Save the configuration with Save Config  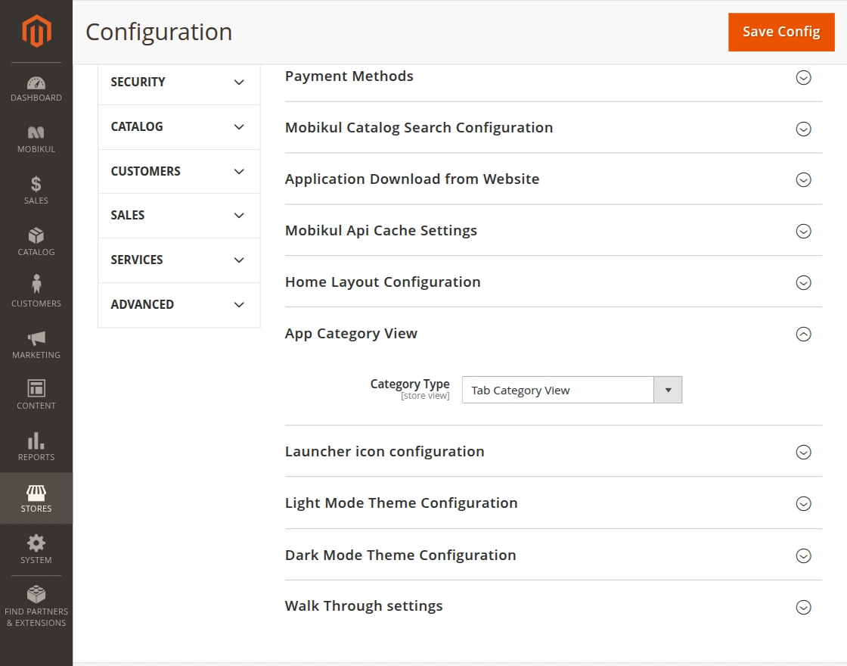781,32
